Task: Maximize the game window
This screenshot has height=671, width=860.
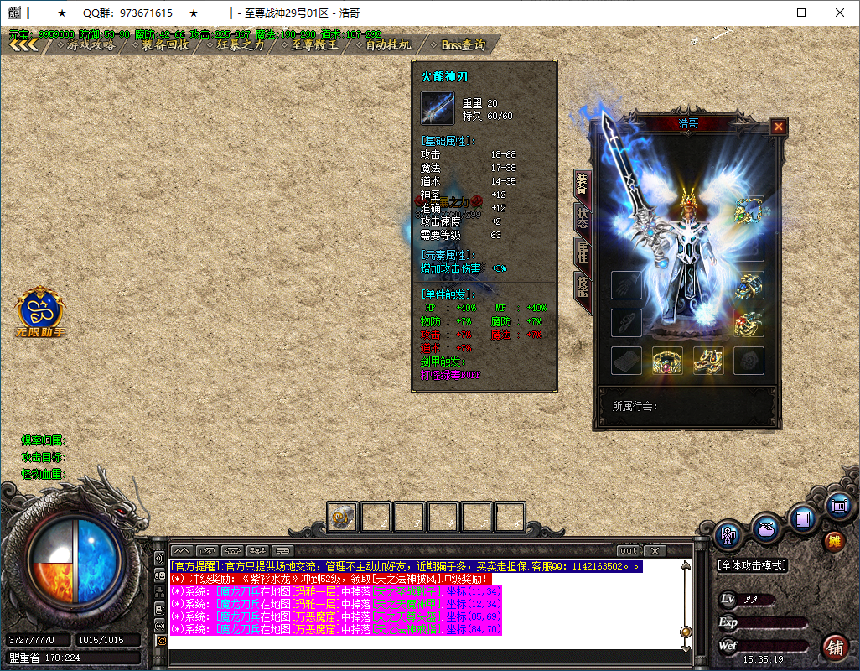Action: [x=801, y=13]
